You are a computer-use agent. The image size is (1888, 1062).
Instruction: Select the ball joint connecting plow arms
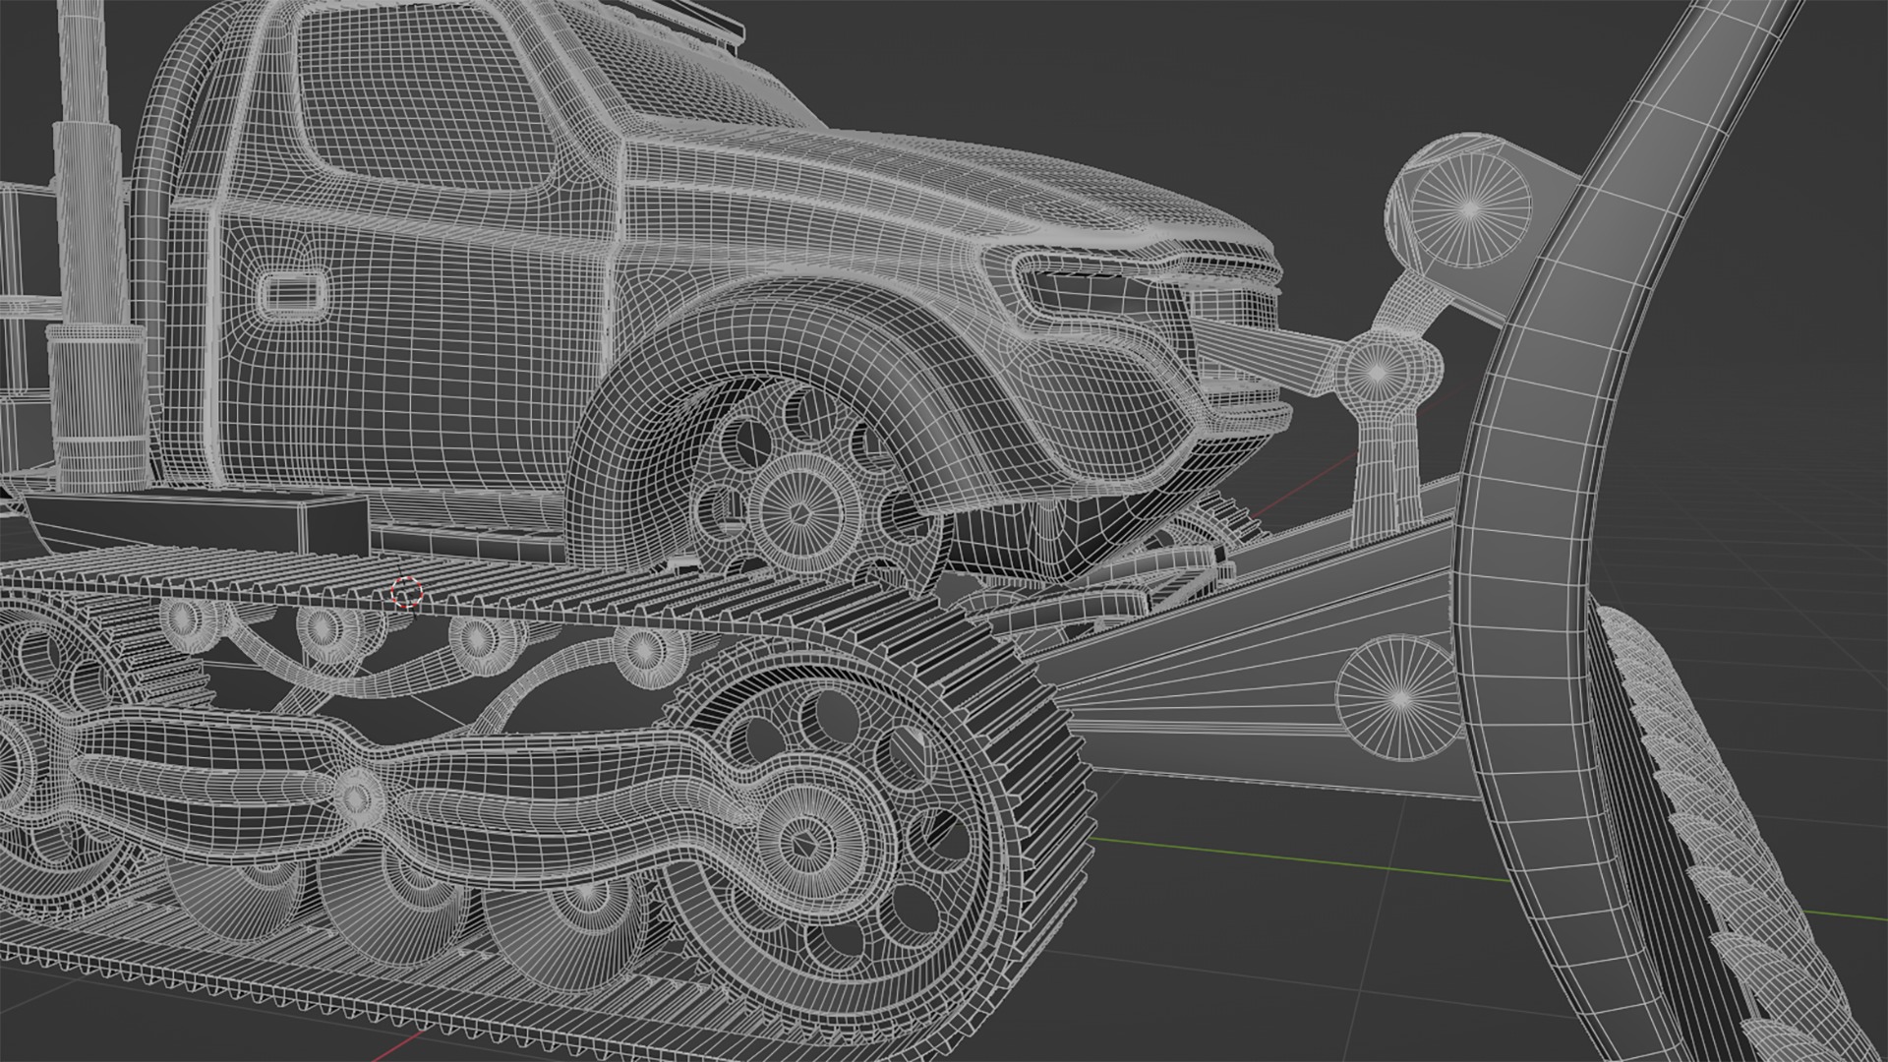(x=1378, y=372)
